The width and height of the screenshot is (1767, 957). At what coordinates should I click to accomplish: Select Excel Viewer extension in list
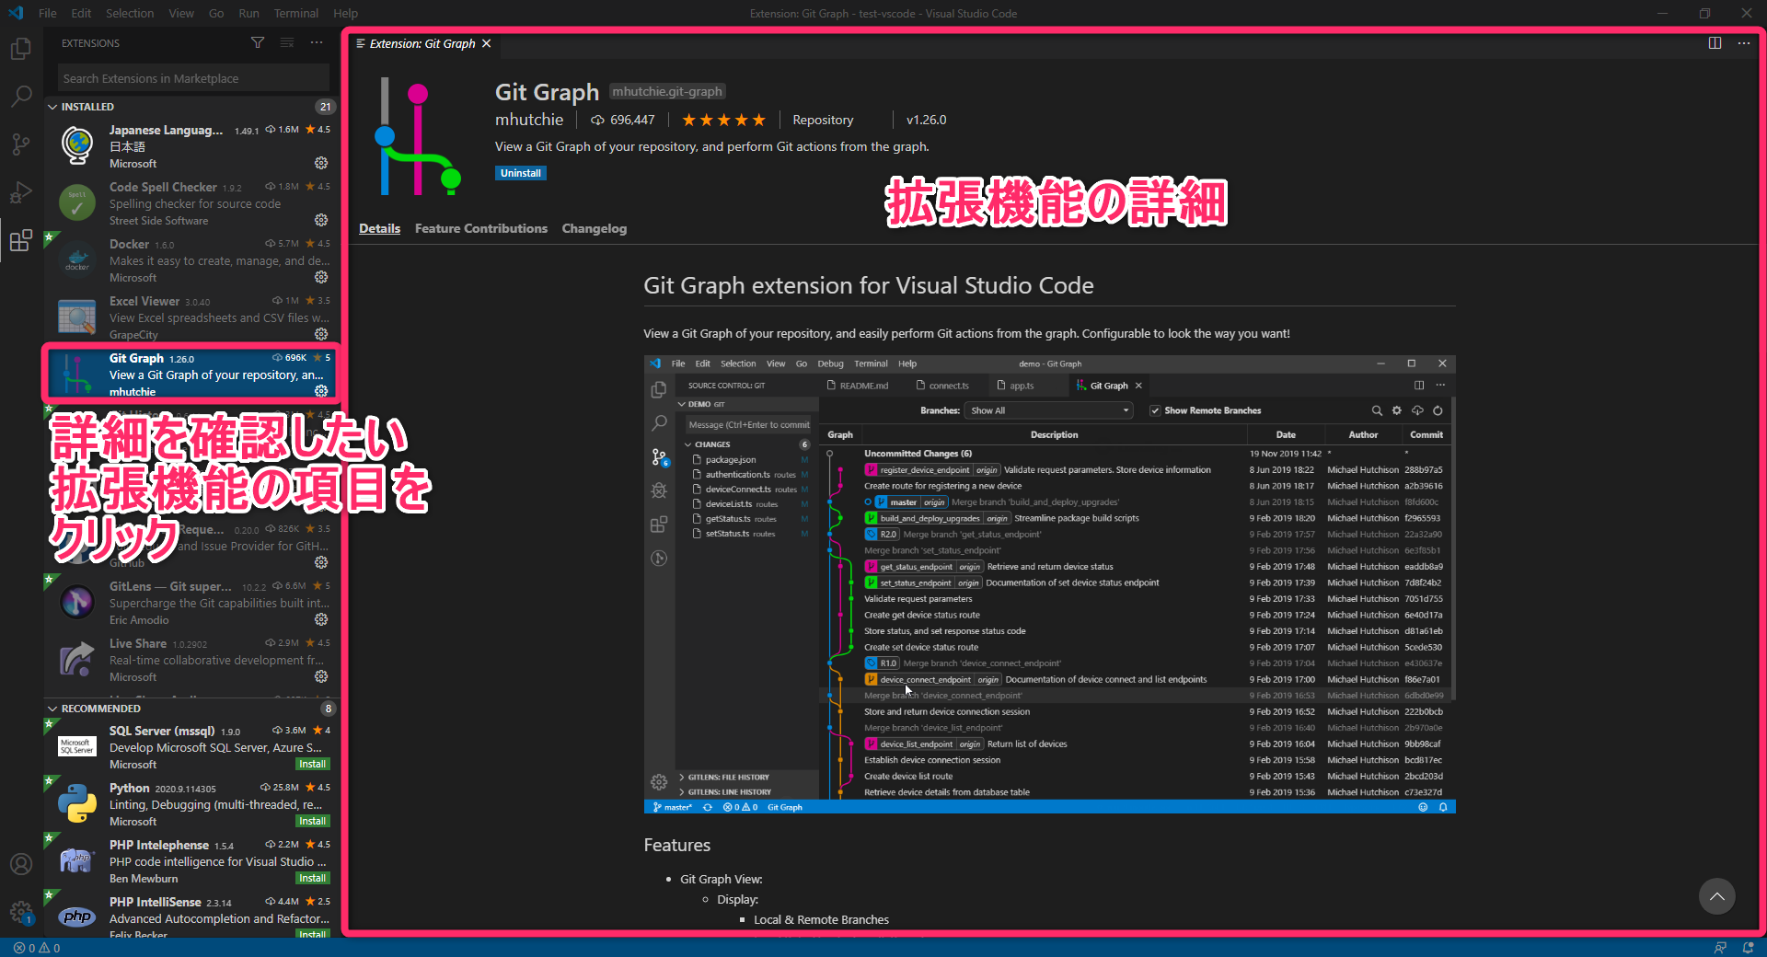[191, 317]
